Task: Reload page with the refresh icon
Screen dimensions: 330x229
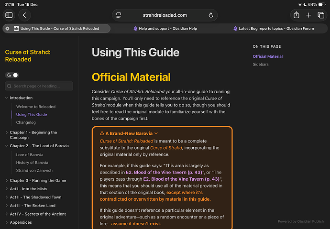Action: 211,15
